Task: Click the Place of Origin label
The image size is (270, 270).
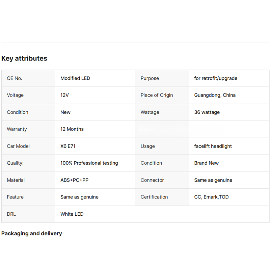Action: click(157, 95)
